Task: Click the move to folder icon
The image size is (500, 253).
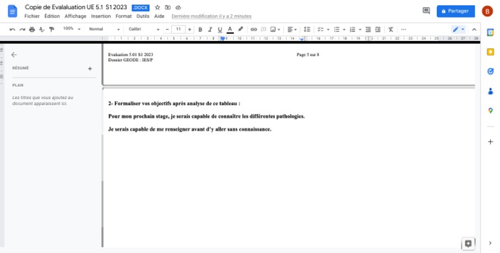Action: pyautogui.click(x=167, y=7)
